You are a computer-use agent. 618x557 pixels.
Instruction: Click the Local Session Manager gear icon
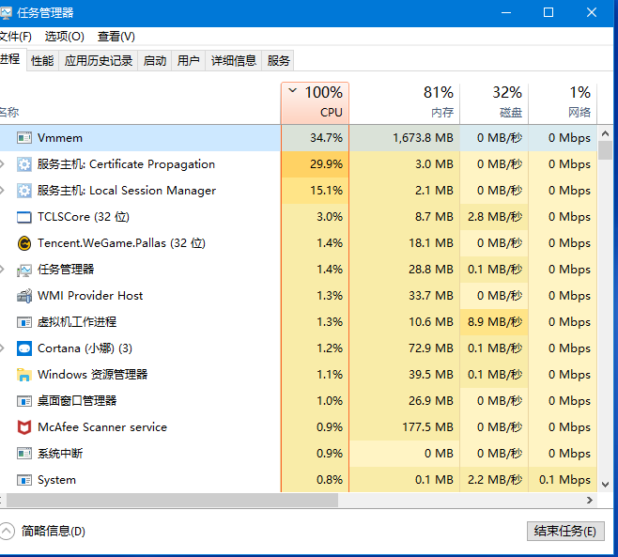point(24,191)
